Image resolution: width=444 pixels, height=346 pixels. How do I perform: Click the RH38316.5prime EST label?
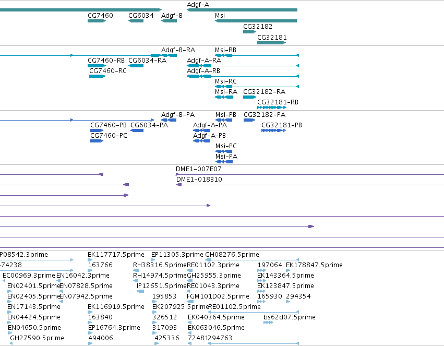[x=160, y=265]
